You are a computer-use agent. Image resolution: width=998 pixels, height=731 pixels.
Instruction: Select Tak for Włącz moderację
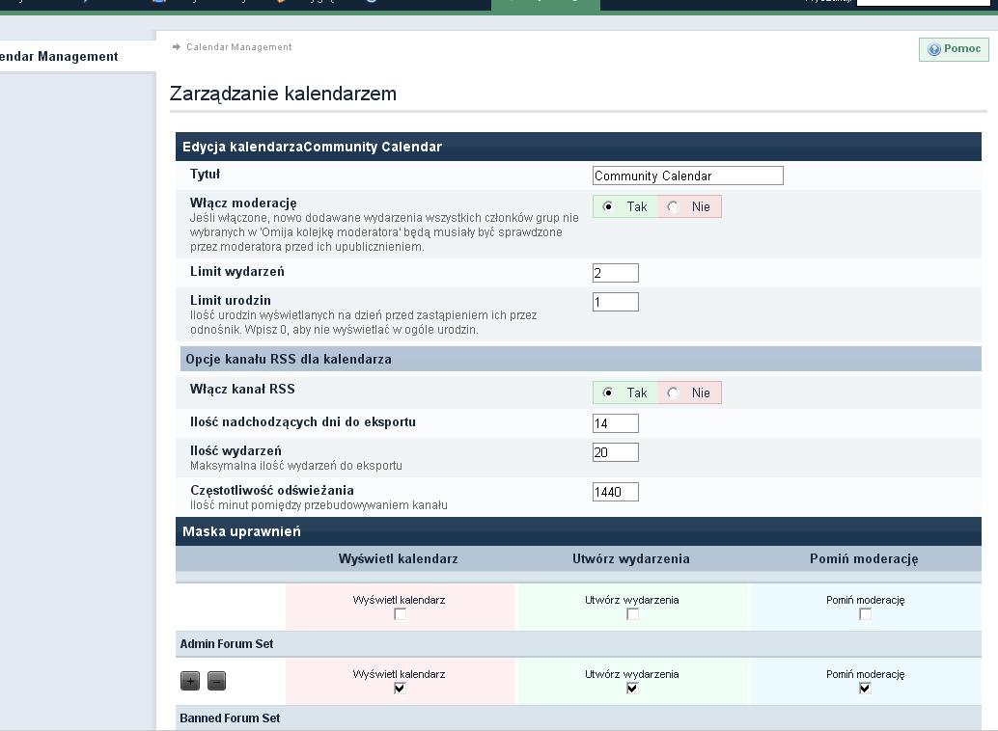point(608,206)
